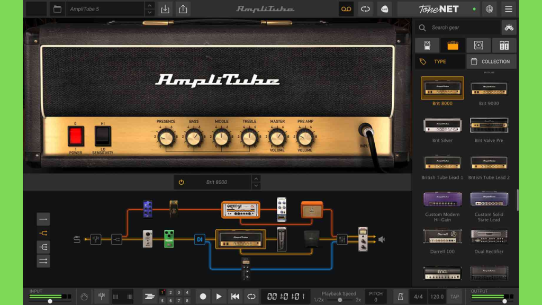
Task: Choose the Brit 9000 amp thumbnail
Action: point(489,88)
